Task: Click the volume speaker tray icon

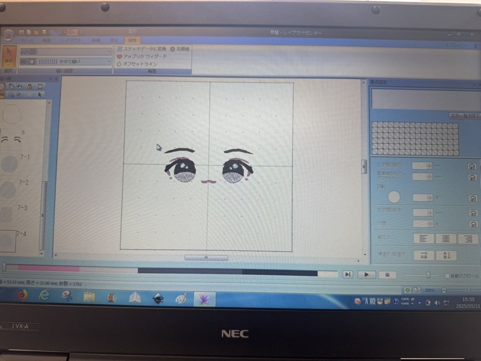Action: [437, 303]
